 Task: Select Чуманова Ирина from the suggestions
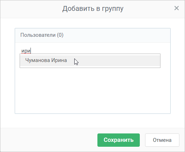point(90,61)
